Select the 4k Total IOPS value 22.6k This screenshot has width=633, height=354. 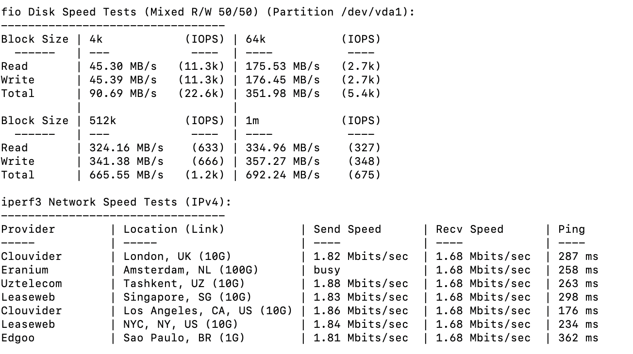click(201, 94)
